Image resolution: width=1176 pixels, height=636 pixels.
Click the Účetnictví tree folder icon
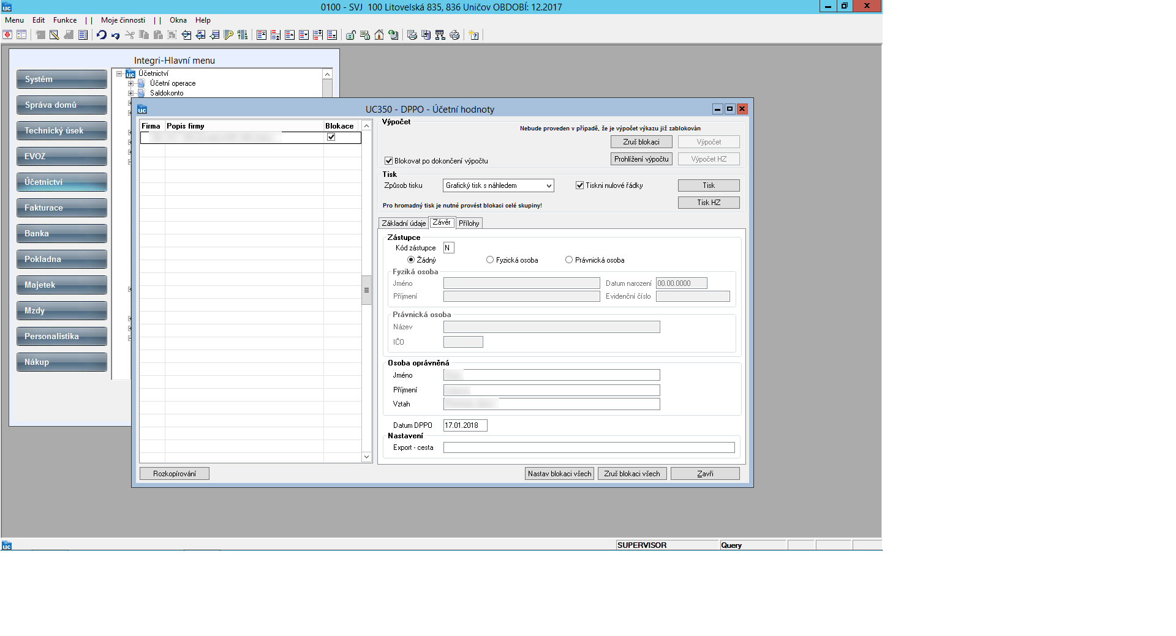pyautogui.click(x=130, y=73)
